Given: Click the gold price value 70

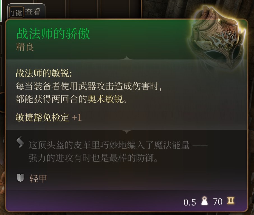Looking at the screenshot, I should tap(218, 202).
